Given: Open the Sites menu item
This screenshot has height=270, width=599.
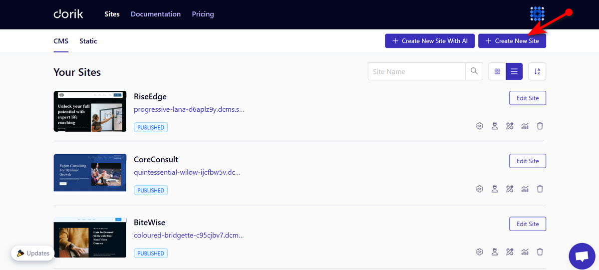Looking at the screenshot, I should pyautogui.click(x=112, y=14).
